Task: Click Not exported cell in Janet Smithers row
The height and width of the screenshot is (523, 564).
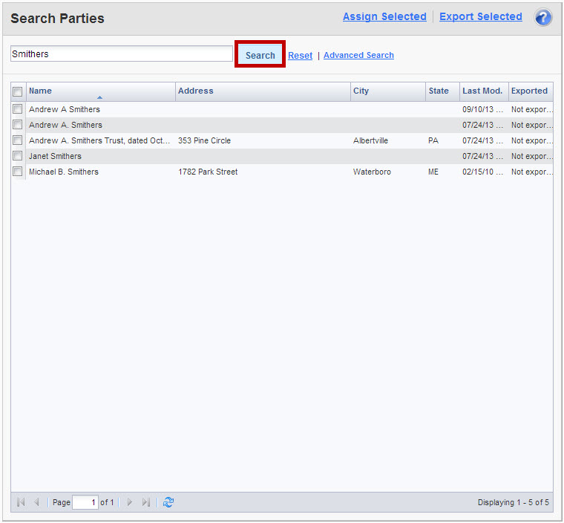Action: tap(531, 156)
